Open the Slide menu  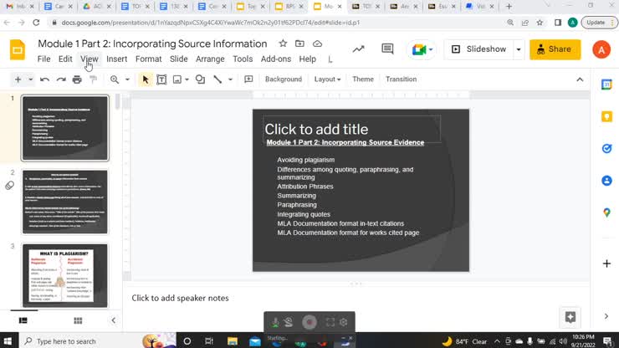pos(178,59)
